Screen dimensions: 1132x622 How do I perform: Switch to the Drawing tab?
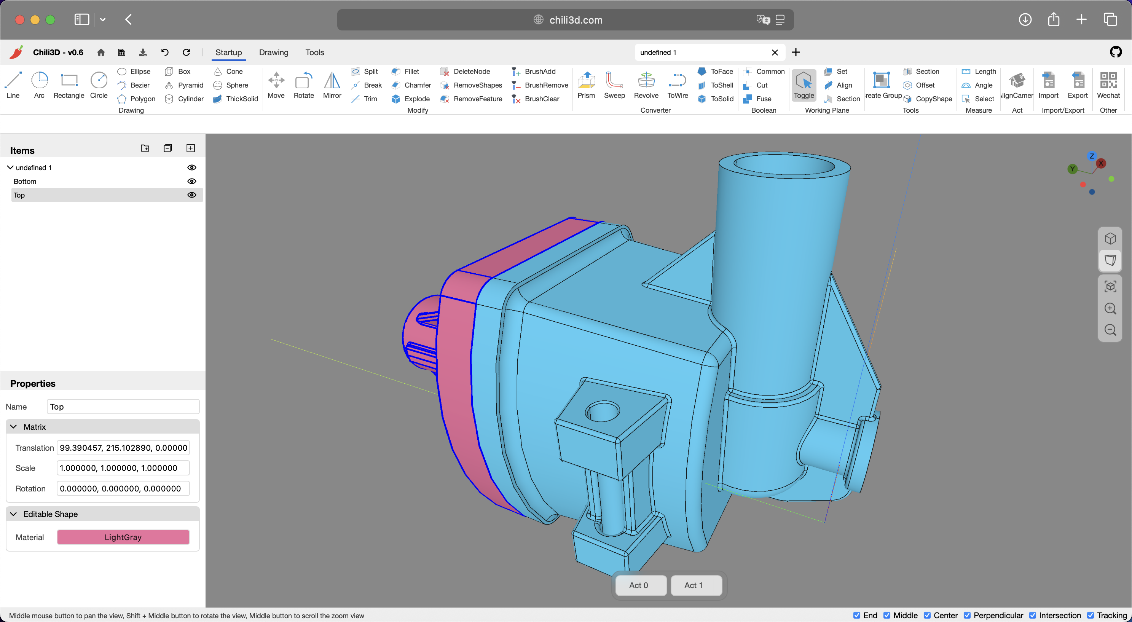(273, 52)
